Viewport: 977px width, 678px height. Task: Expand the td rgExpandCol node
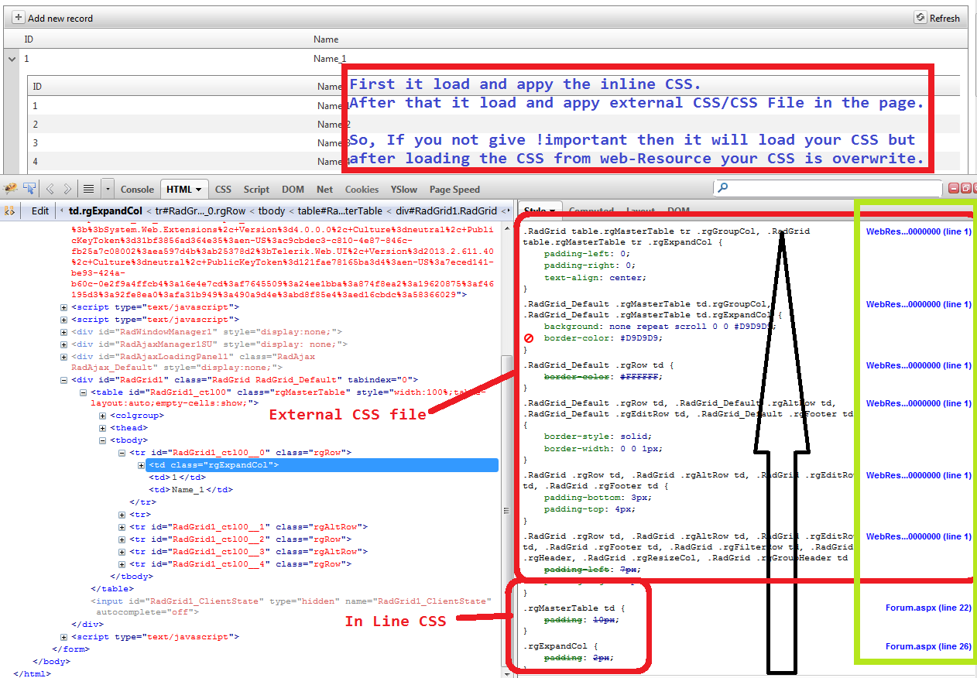point(142,465)
